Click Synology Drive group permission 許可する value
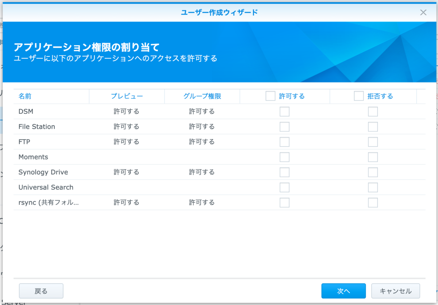The height and width of the screenshot is (305, 438). pyautogui.click(x=202, y=172)
